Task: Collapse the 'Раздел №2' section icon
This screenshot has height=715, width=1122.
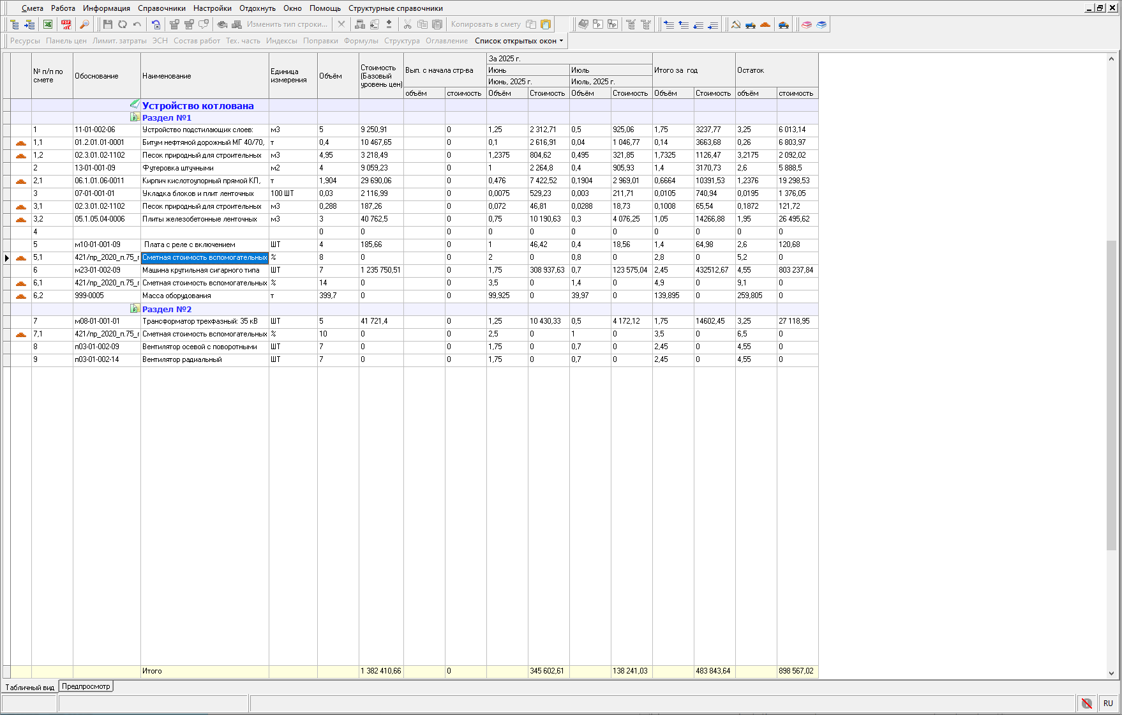Action: (135, 309)
